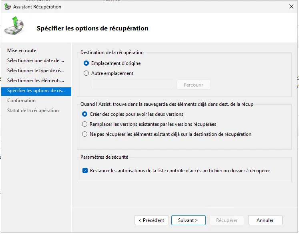Click the '< Précédent' button

[x=151, y=220]
